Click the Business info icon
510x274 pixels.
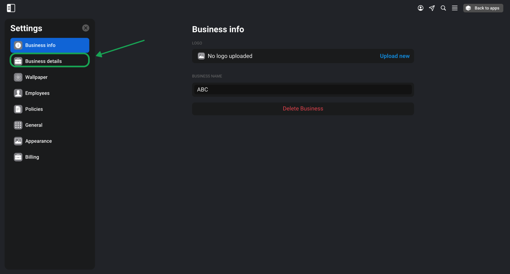click(x=18, y=45)
